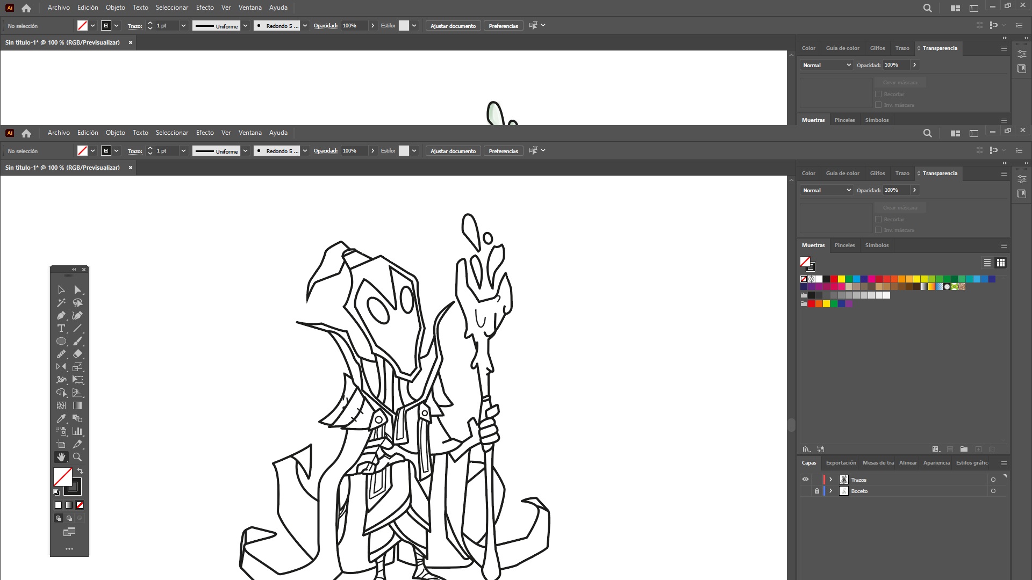This screenshot has width=1032, height=580.
Task: Click Ajustar documento in back window
Action: point(453,26)
